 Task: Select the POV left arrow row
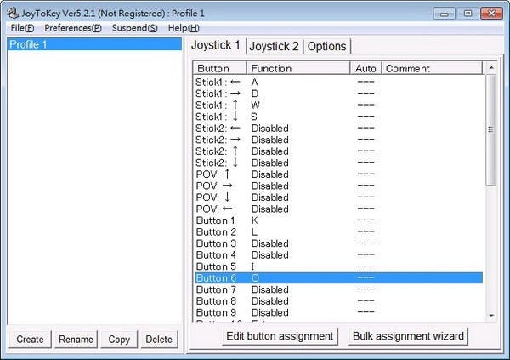pyautogui.click(x=338, y=209)
